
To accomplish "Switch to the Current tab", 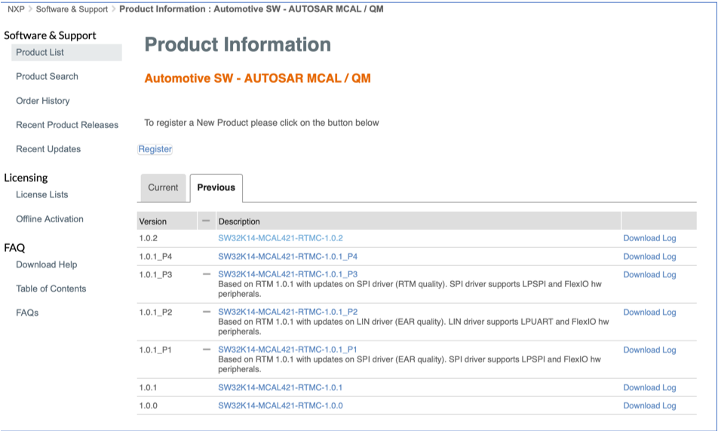I will [163, 188].
